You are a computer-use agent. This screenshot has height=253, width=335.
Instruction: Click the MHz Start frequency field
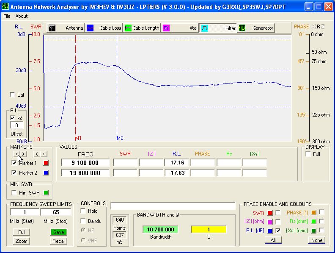coord(25,212)
